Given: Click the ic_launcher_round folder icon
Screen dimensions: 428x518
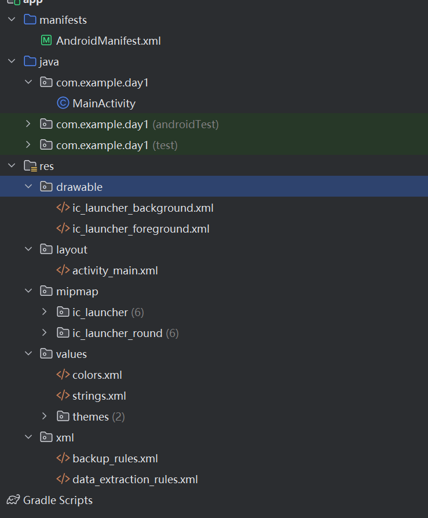Looking at the screenshot, I should pos(63,333).
